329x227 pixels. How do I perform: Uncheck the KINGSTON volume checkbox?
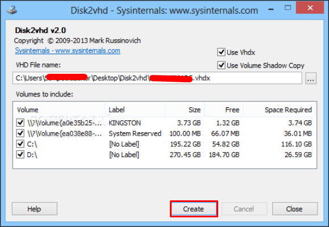20,123
